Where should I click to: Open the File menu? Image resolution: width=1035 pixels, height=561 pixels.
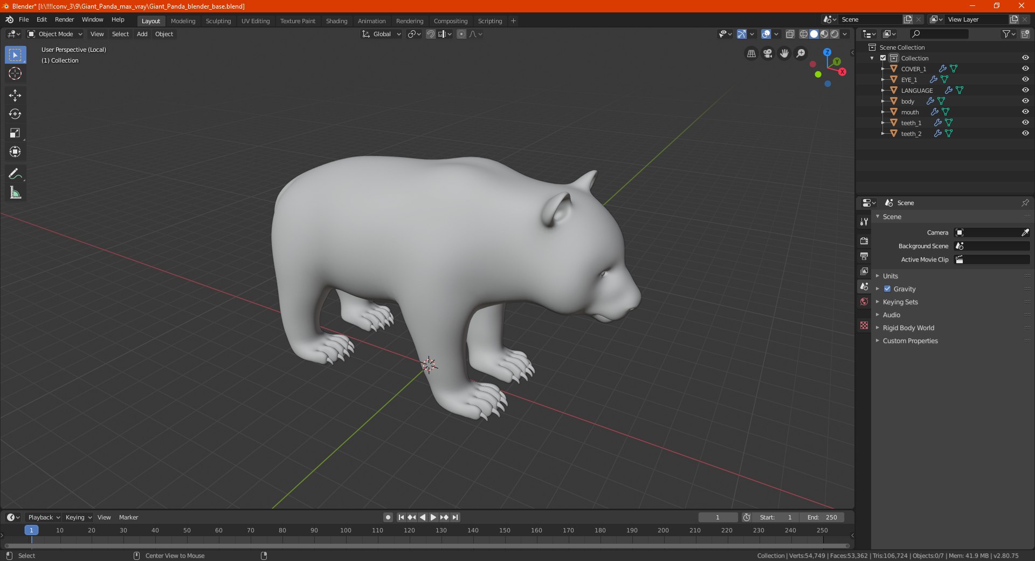pos(24,19)
